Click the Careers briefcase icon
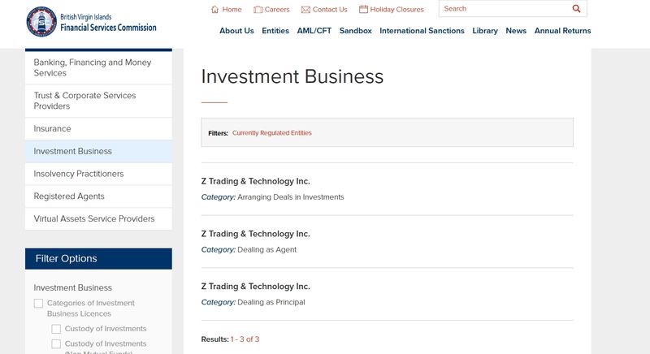650x354 pixels. pos(258,10)
